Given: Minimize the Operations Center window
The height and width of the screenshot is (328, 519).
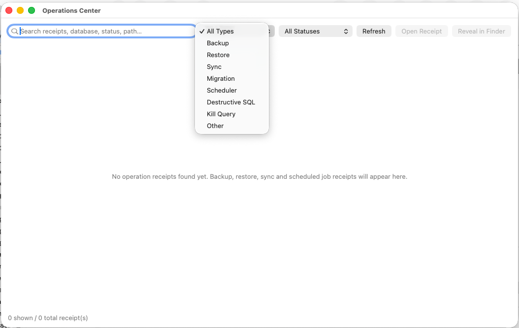Looking at the screenshot, I should click(20, 11).
